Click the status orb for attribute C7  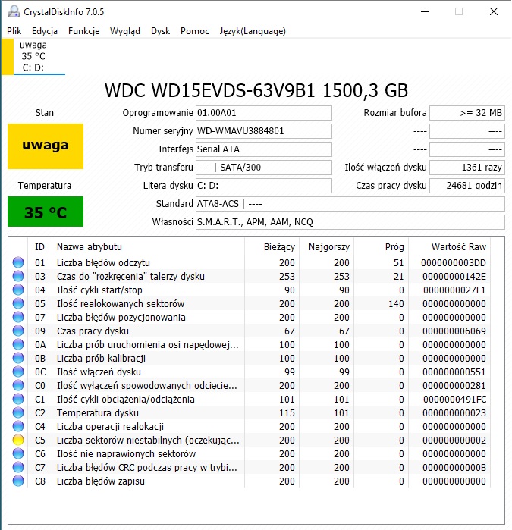(18, 467)
